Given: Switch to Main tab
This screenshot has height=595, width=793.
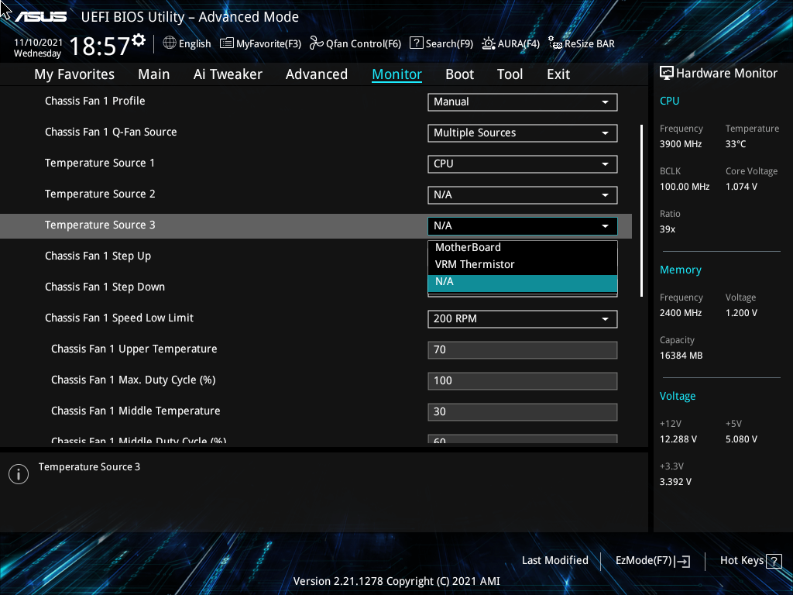Looking at the screenshot, I should point(154,74).
